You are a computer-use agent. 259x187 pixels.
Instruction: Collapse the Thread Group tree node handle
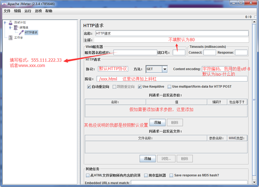(x=10, y=27)
